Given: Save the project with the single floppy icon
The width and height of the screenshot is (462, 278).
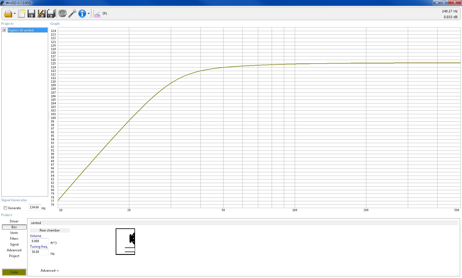Looking at the screenshot, I should 31,13.
